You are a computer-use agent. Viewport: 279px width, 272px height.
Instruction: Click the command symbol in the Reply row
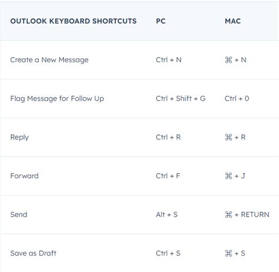[228, 137]
